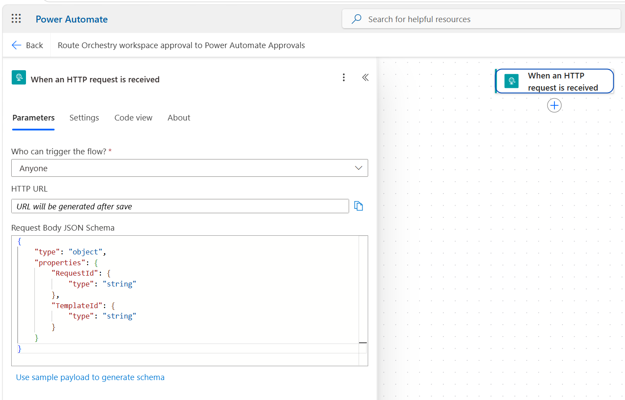Switch to the Settings tab

(84, 118)
